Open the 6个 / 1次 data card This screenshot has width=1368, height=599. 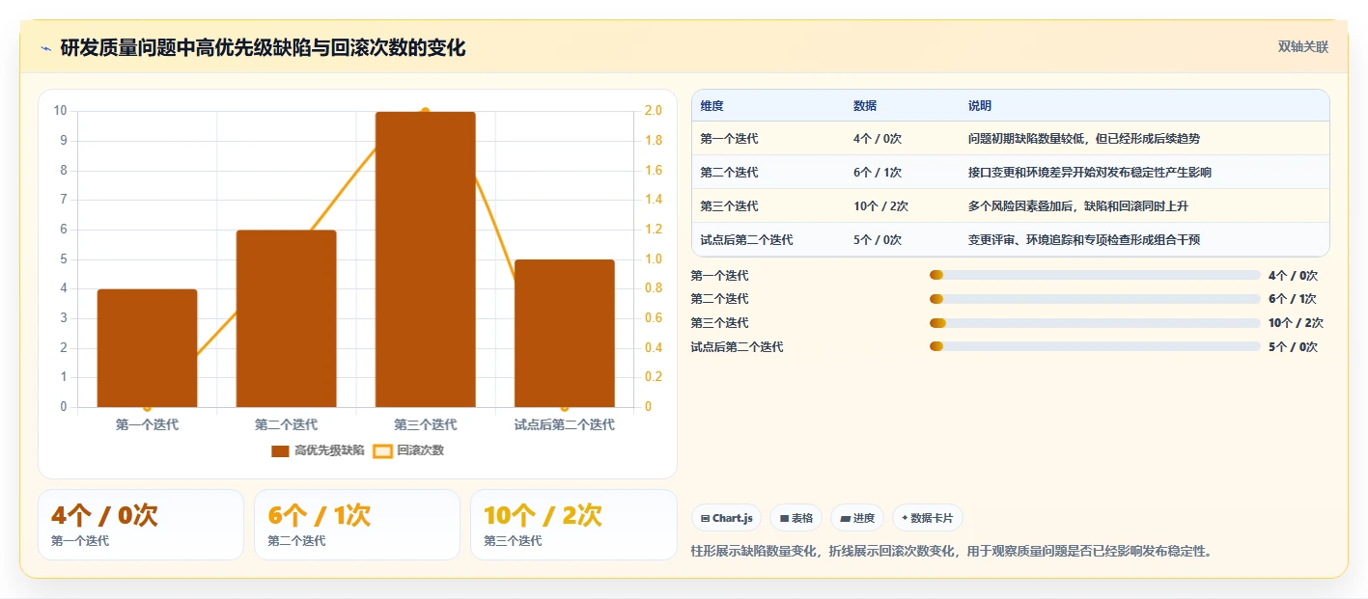click(x=357, y=525)
